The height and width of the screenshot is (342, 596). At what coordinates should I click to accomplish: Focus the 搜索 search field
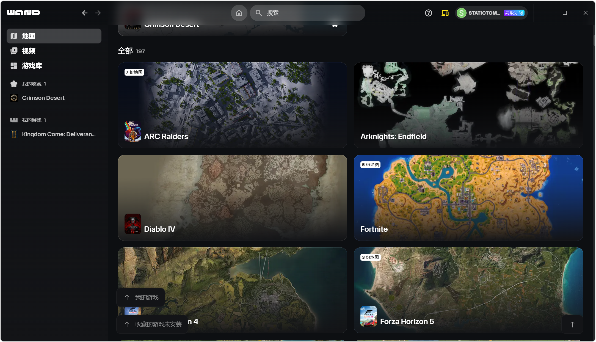(x=307, y=13)
